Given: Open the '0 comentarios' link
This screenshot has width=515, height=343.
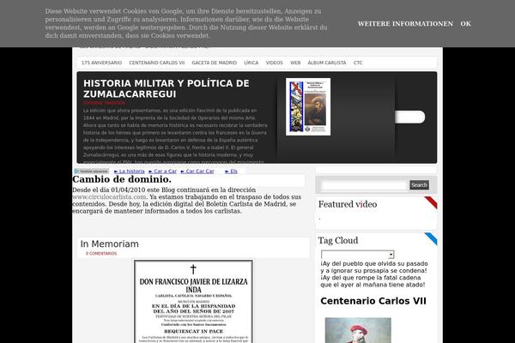Looking at the screenshot, I should point(101,254).
